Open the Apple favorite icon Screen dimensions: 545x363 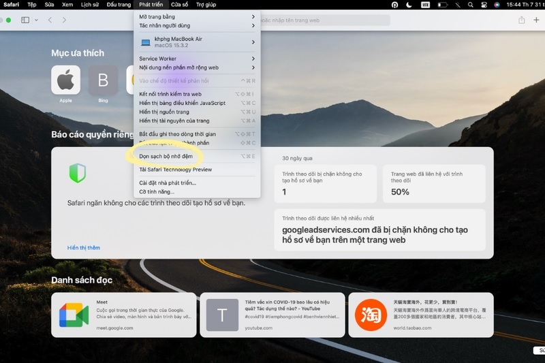click(x=65, y=80)
